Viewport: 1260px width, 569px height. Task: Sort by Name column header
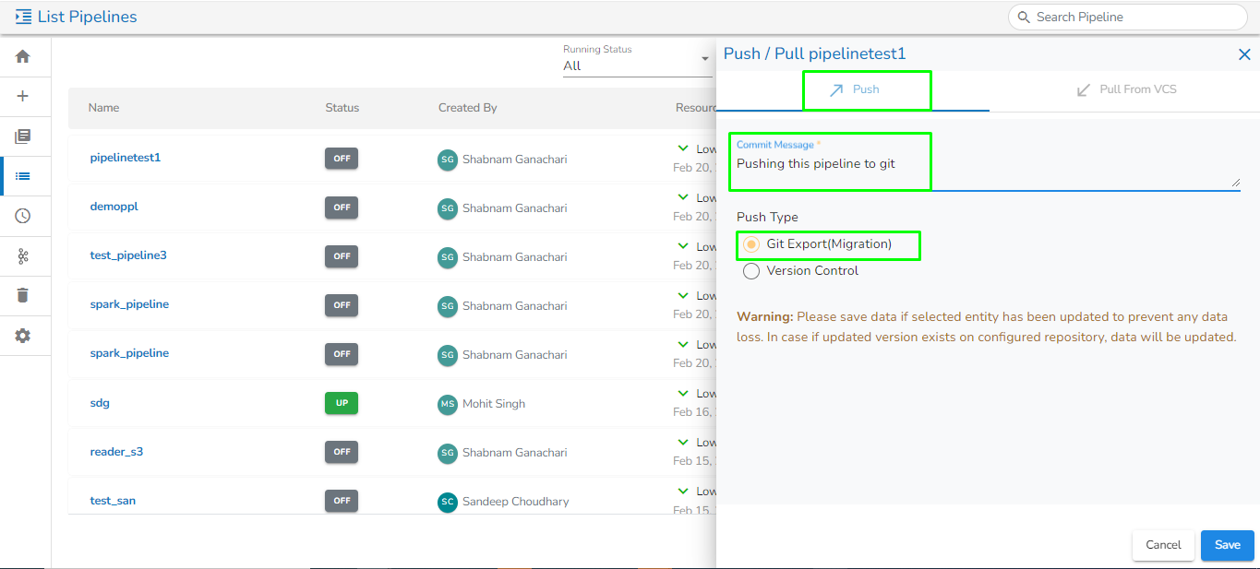(x=103, y=108)
